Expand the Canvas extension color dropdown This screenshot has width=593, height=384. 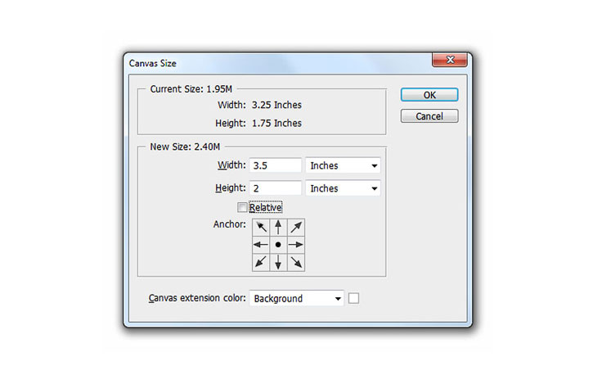(x=296, y=298)
